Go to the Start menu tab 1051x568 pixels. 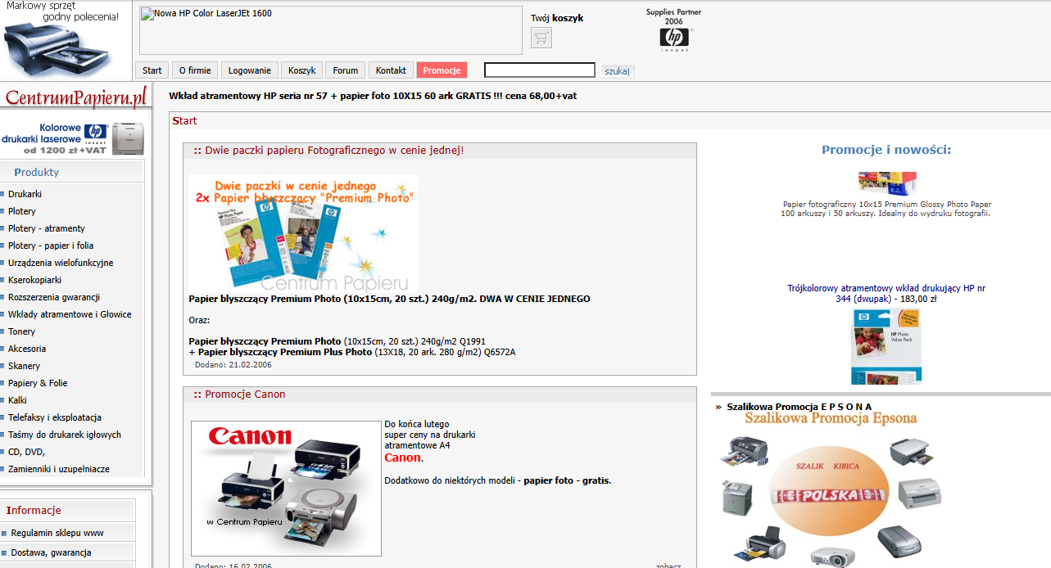[x=152, y=70]
